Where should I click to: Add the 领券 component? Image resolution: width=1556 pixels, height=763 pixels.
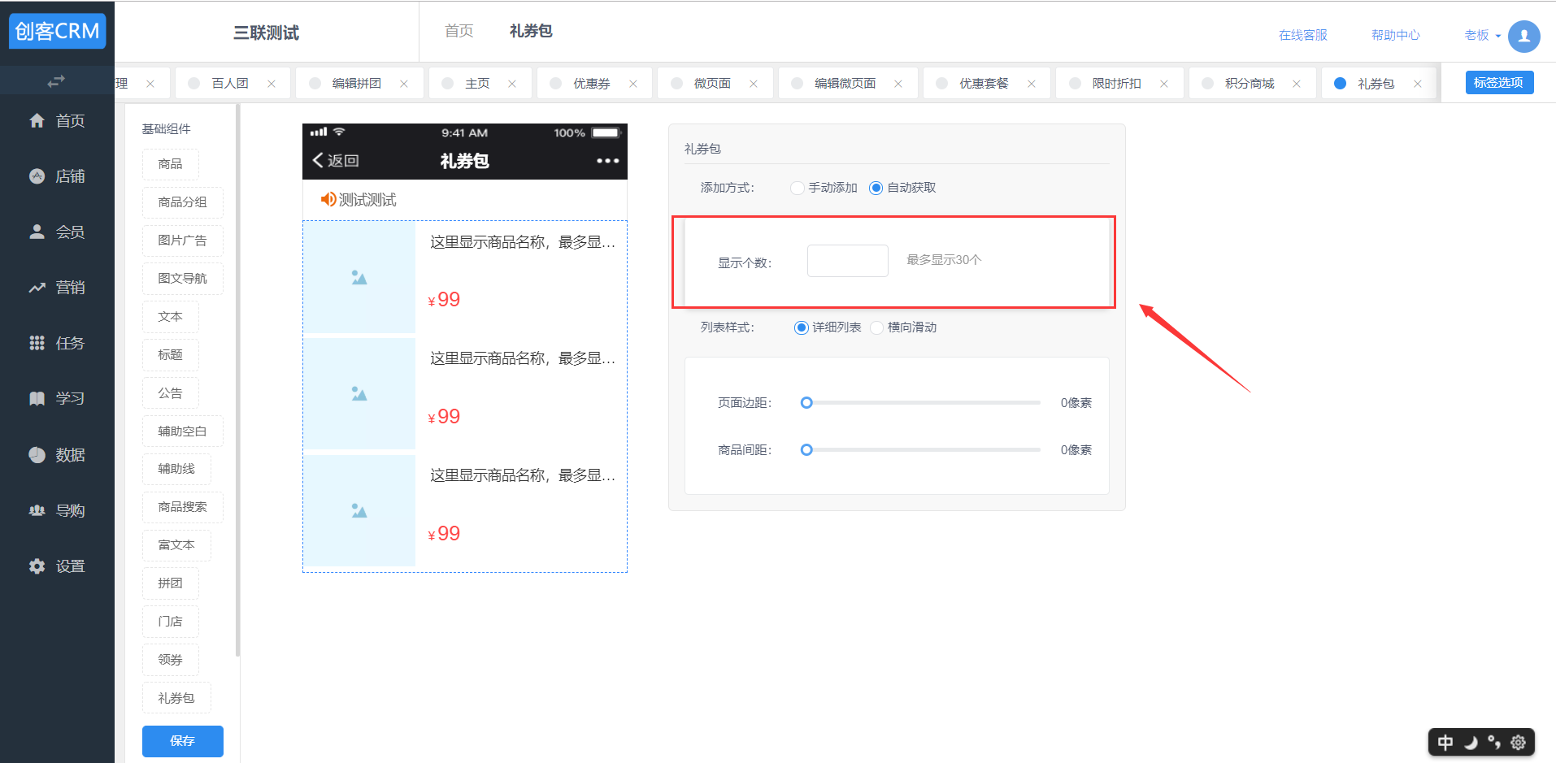(x=171, y=660)
